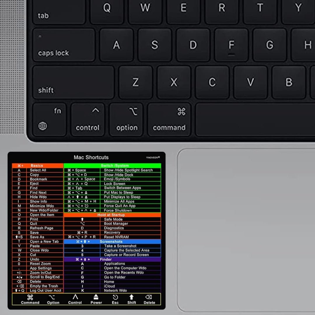This screenshot has width=315, height=315.
Task: Click the Shift arrow icon in the sticker legend
Action: [132, 297]
